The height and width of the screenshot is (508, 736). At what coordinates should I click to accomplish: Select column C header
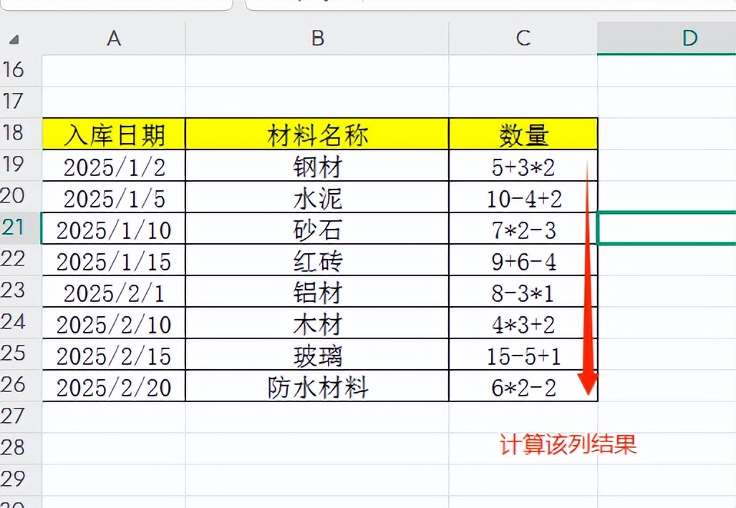click(x=523, y=39)
